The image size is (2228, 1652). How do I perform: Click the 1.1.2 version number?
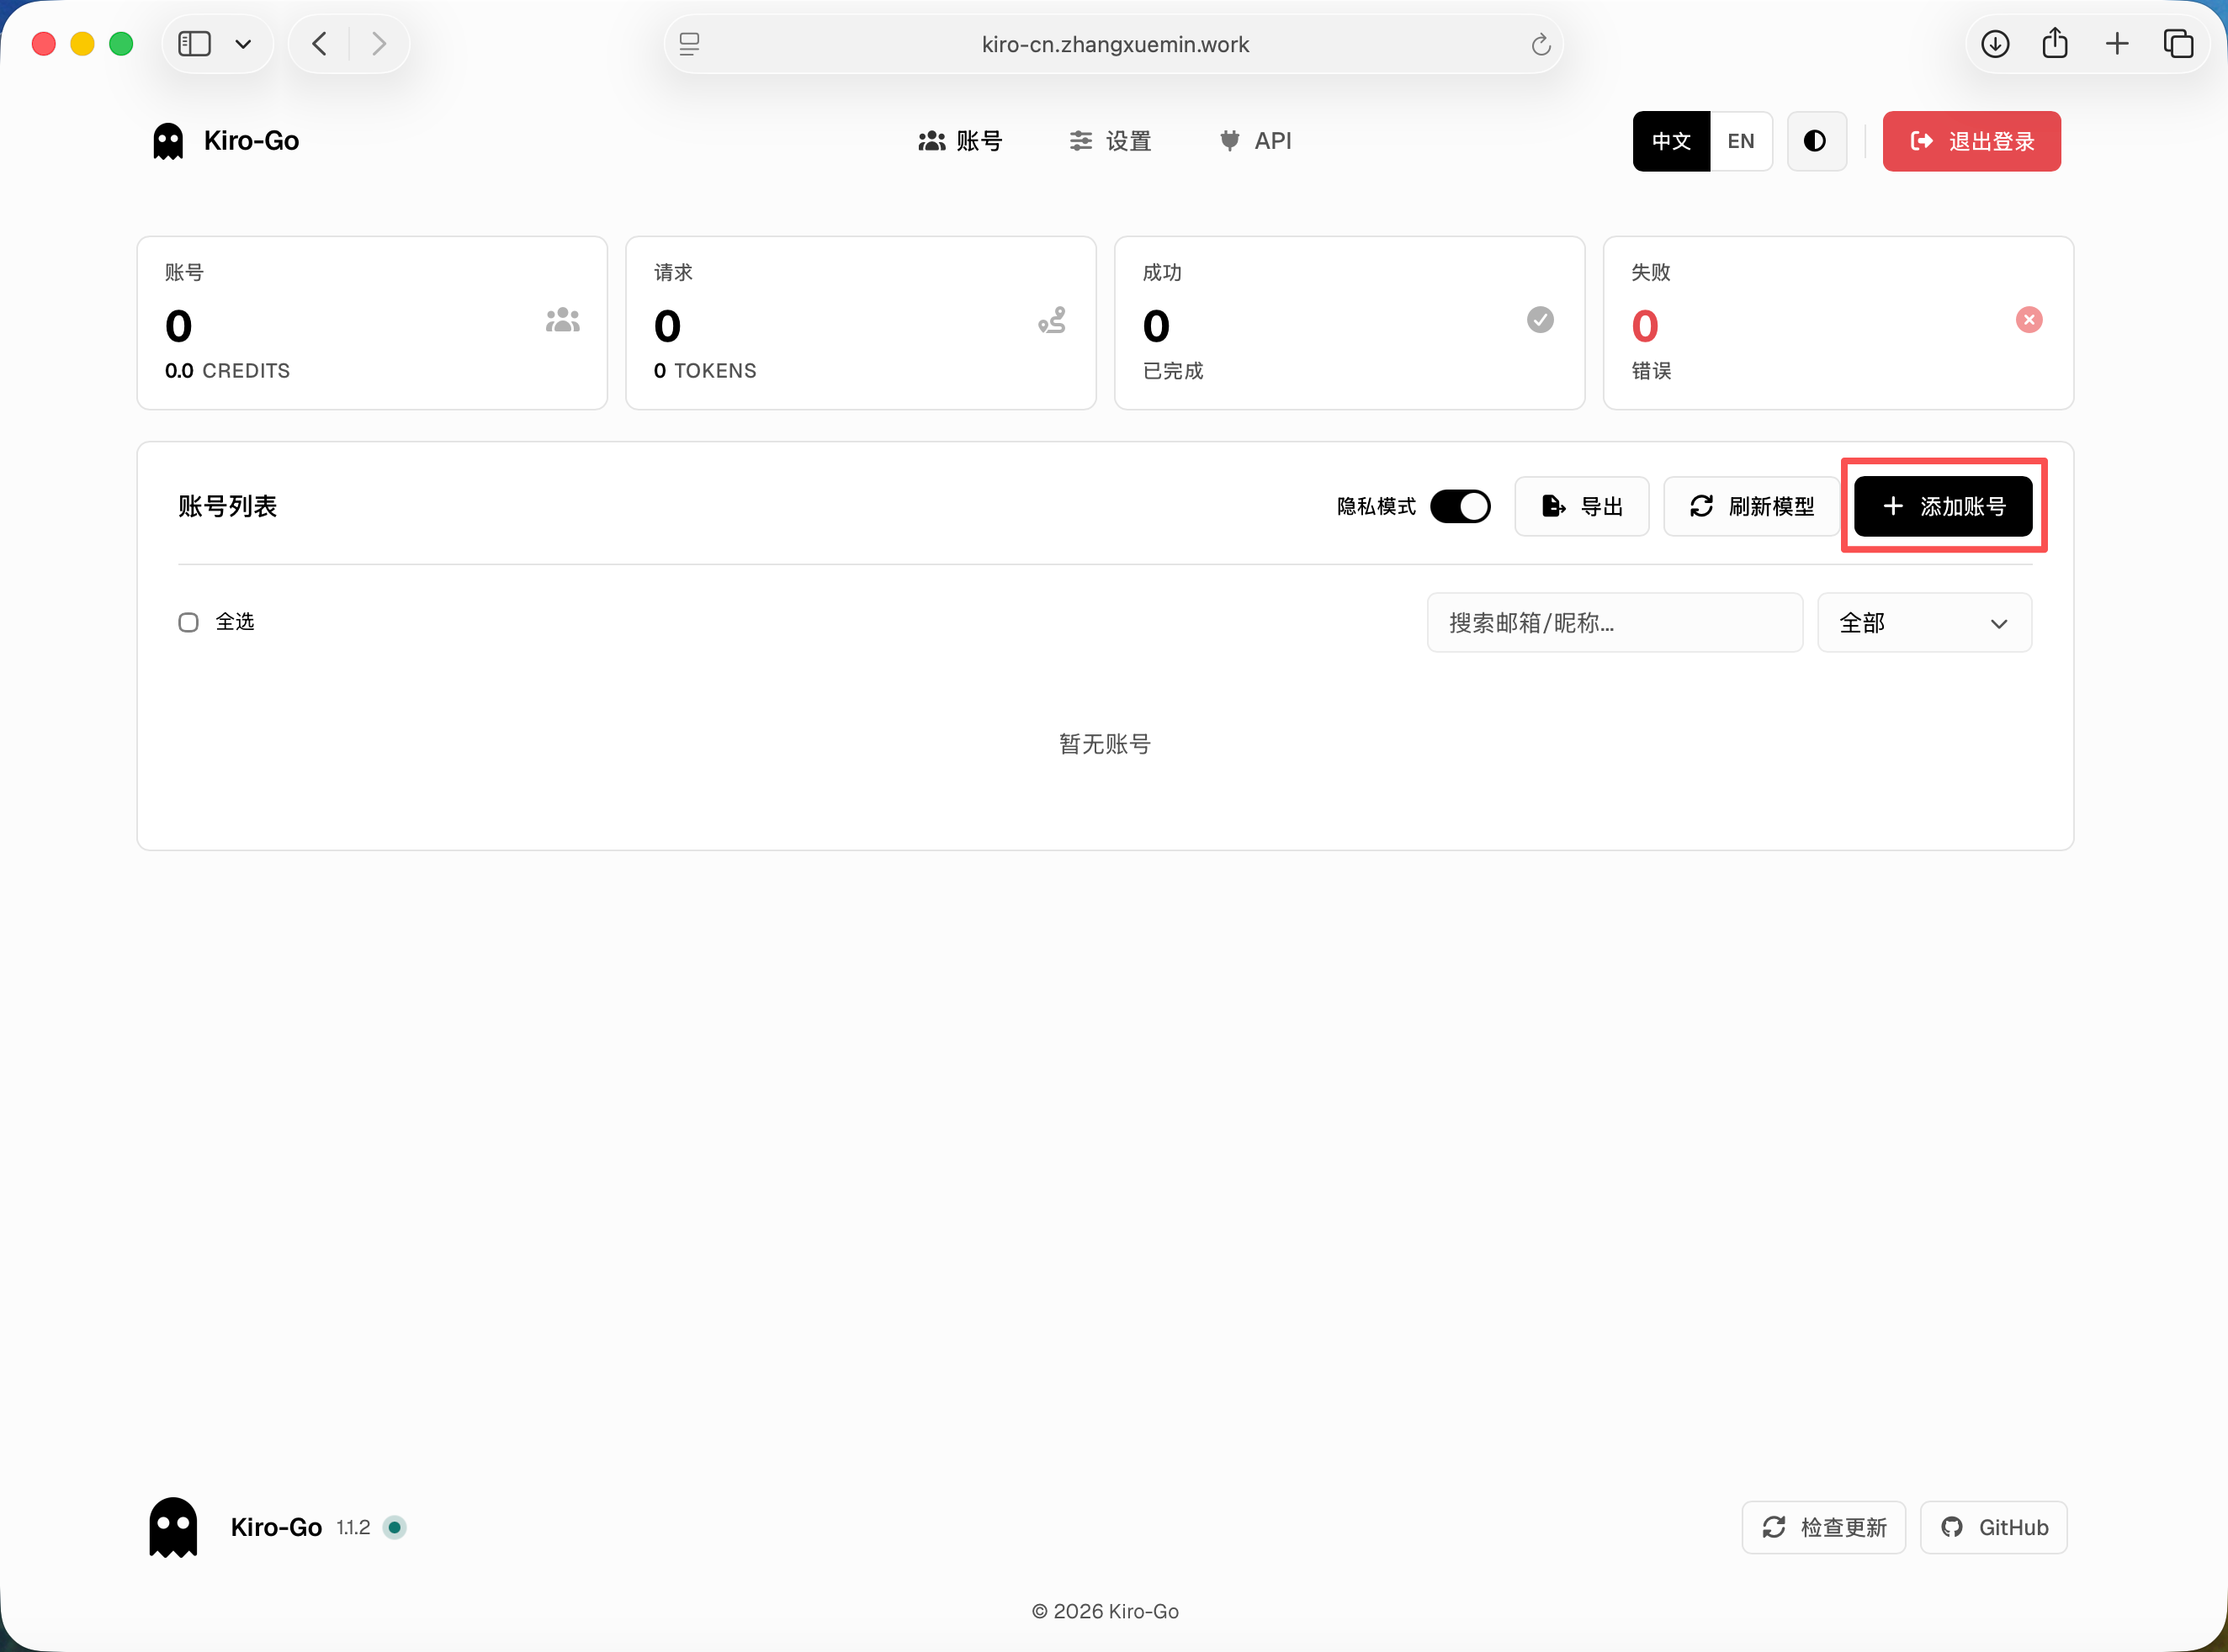click(x=353, y=1527)
